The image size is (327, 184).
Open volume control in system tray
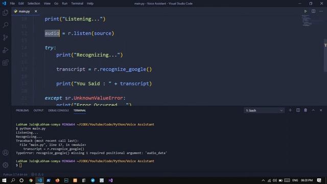tap(275, 180)
